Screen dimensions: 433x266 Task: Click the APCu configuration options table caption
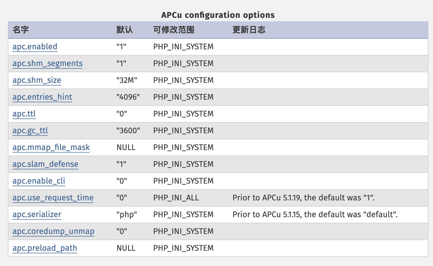[218, 15]
